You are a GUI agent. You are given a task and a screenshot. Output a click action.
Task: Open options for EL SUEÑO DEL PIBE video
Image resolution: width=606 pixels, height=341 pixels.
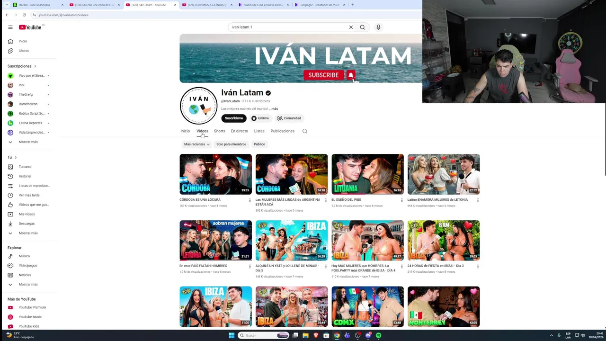(x=402, y=200)
